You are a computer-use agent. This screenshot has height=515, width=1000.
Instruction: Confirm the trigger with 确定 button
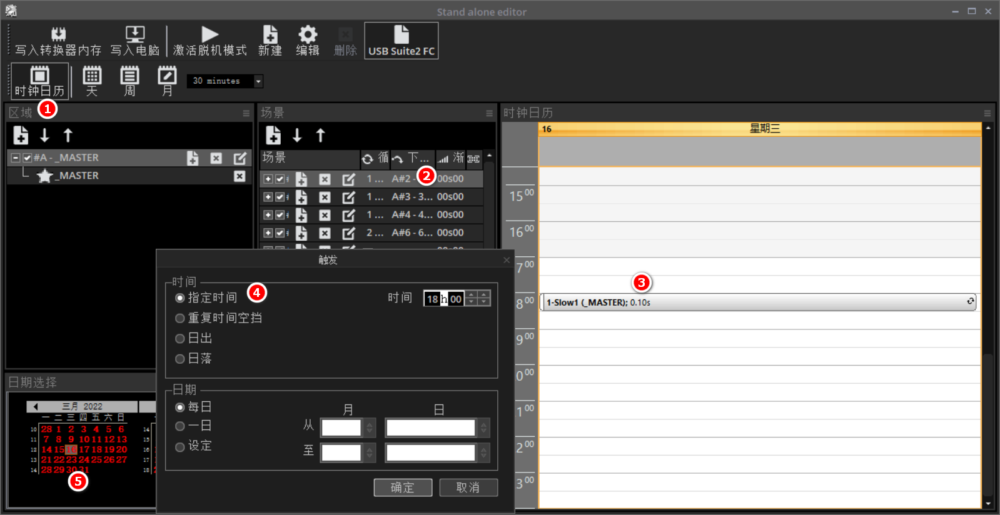click(403, 487)
